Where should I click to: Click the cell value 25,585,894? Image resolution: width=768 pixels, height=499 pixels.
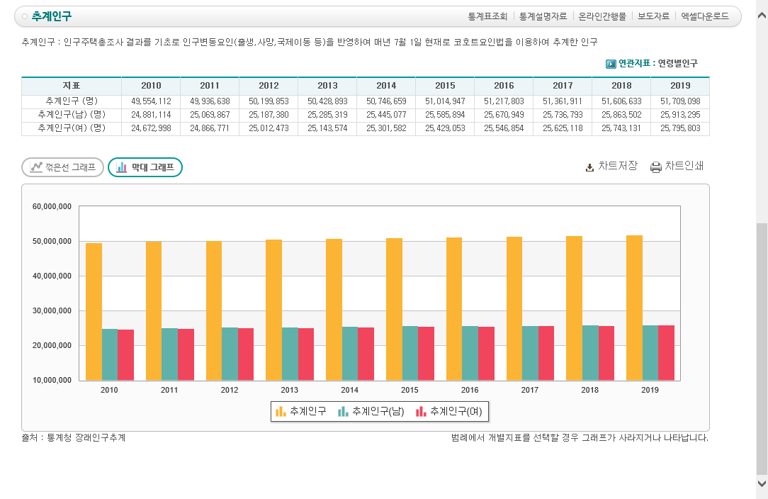click(445, 115)
